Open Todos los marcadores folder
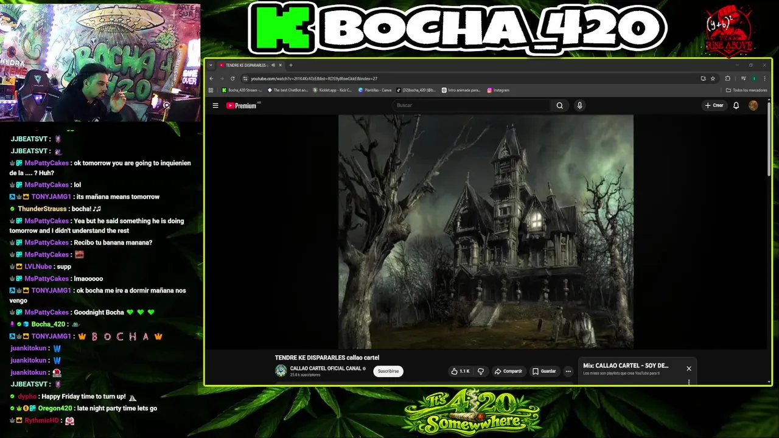The width and height of the screenshot is (779, 438). coord(747,90)
